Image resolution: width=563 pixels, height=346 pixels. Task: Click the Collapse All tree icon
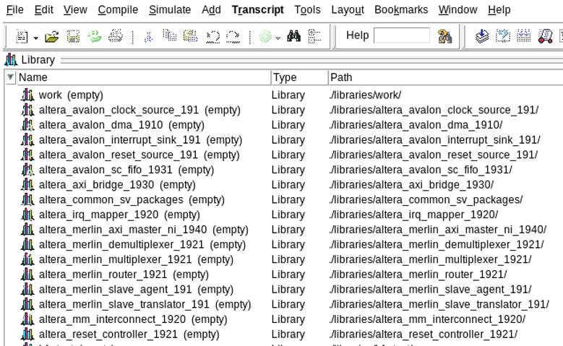(x=314, y=36)
